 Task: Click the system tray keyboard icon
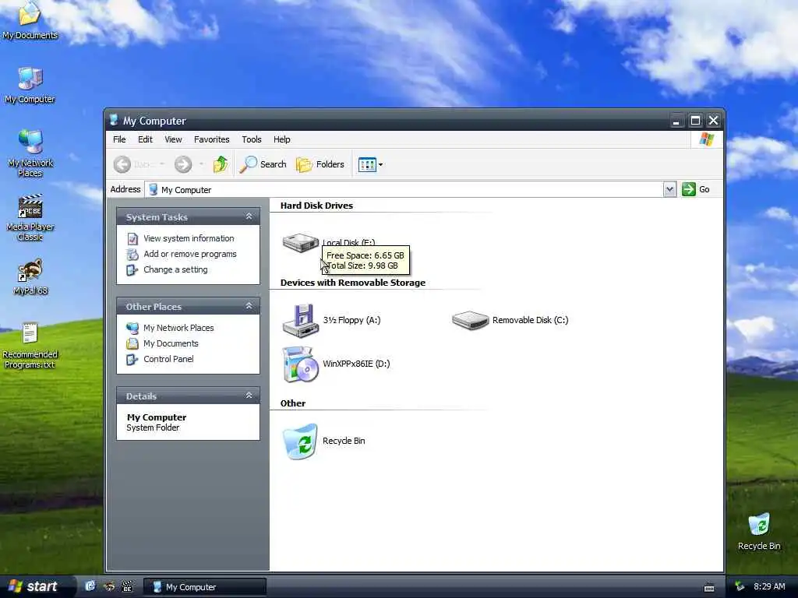coord(709,588)
